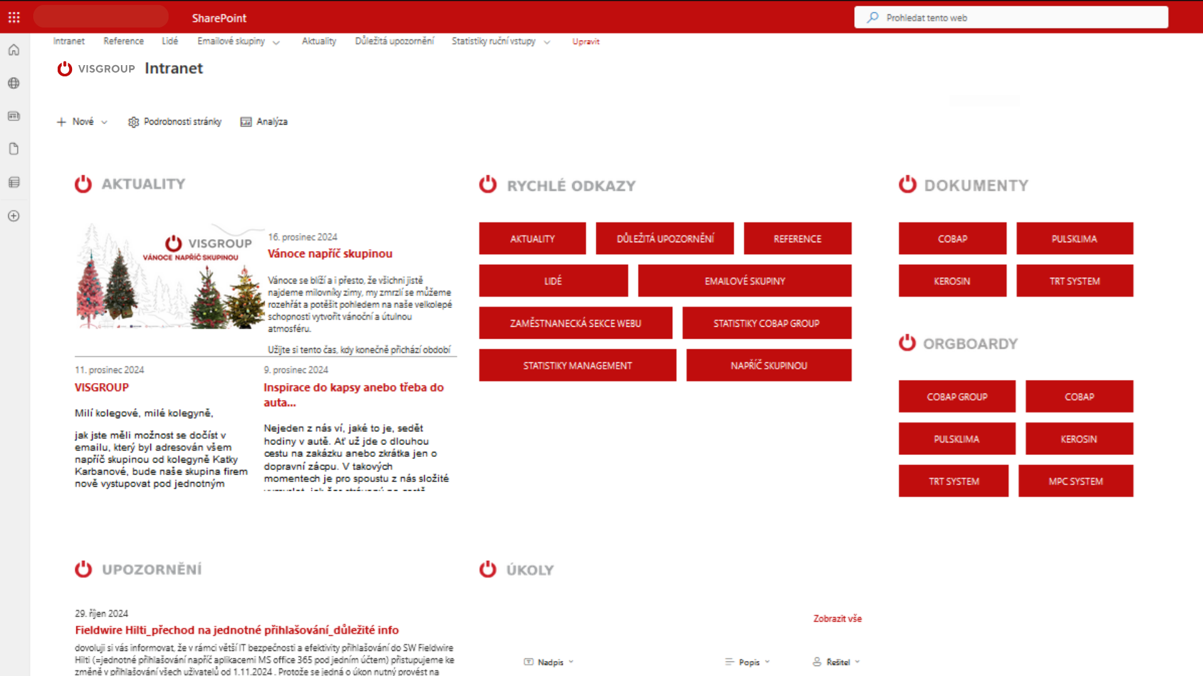The image size is (1203, 676).
Task: Open Reference in top navigation
Action: point(123,41)
